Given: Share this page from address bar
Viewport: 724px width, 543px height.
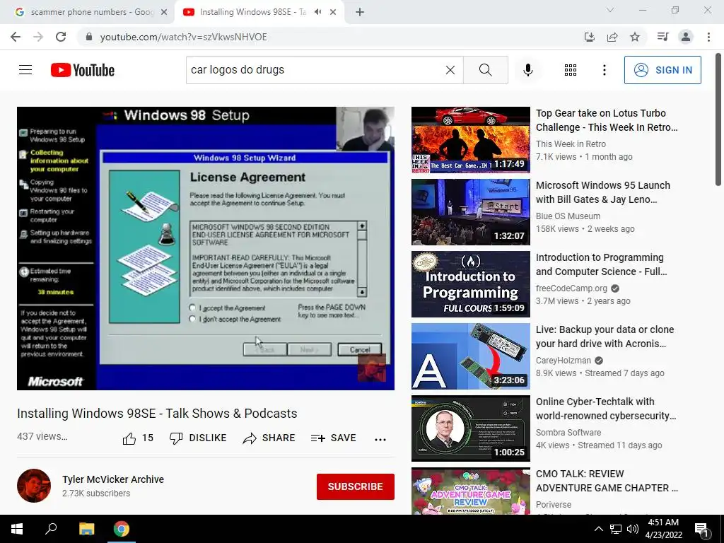Looking at the screenshot, I should click(x=612, y=37).
